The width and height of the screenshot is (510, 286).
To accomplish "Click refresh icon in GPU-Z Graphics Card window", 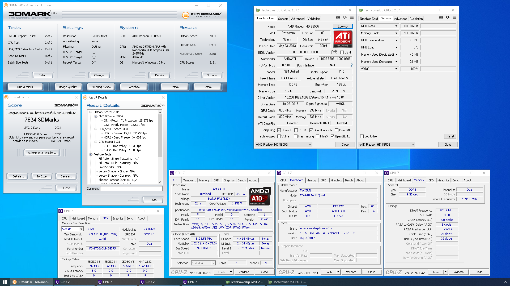I will [345, 17].
